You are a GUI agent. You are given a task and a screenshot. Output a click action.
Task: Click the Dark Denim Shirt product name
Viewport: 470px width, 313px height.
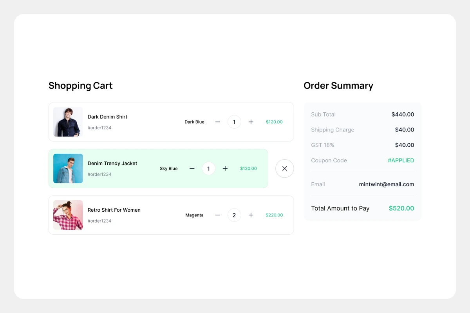(x=107, y=117)
